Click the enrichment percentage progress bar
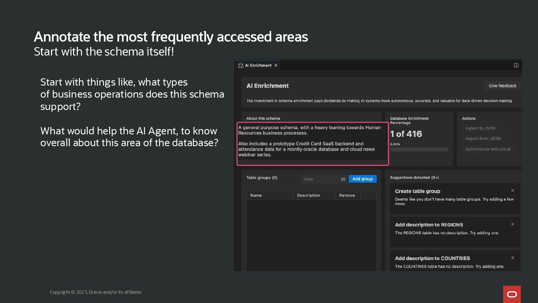Screen dimensions: 538x303 [419, 150]
